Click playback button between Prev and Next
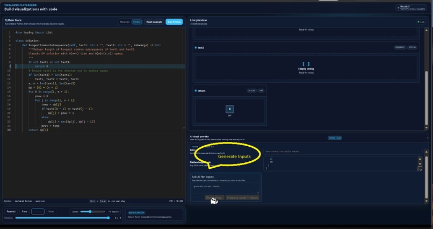Image resolution: width=433 pixels, height=229 pixels. [x=38, y=212]
